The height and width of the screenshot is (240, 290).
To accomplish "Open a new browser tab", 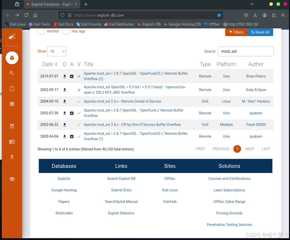I will [86, 4].
